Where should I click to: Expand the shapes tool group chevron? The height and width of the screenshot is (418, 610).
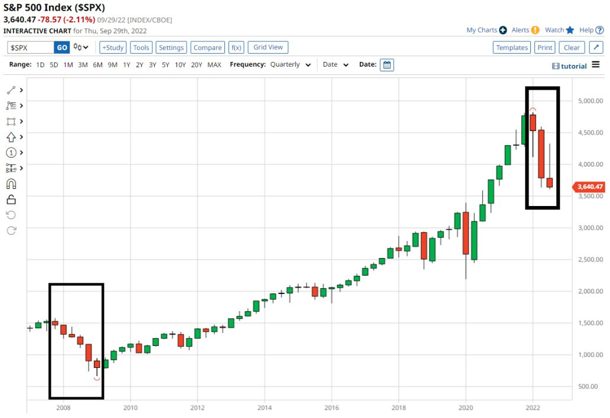click(x=21, y=121)
